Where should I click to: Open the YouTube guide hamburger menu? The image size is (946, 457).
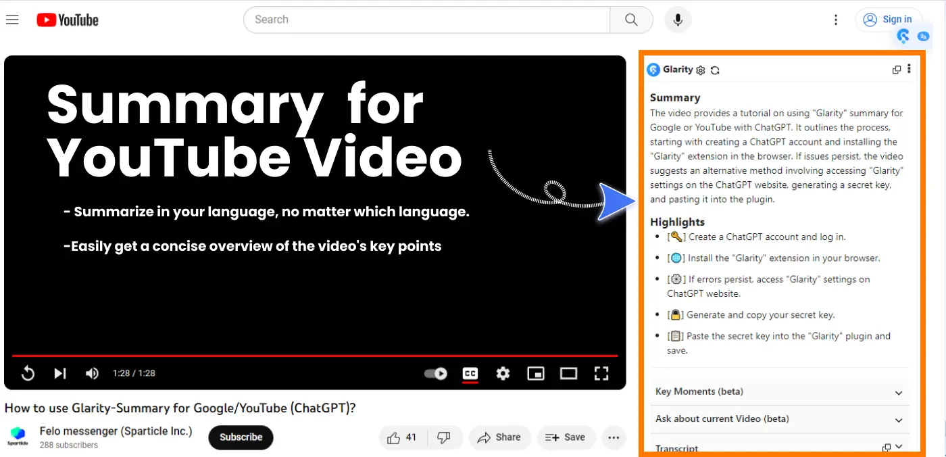(12, 19)
